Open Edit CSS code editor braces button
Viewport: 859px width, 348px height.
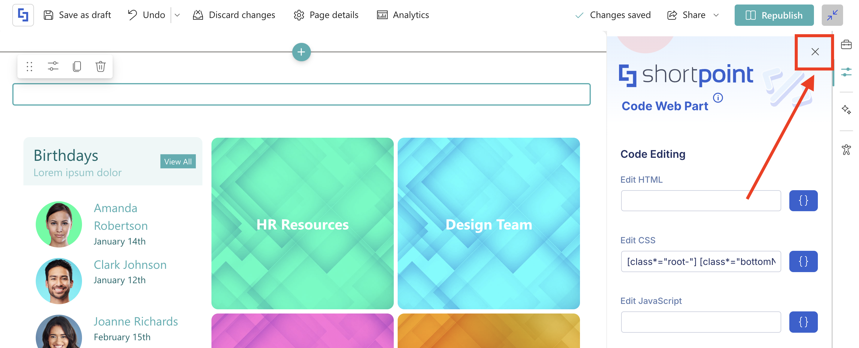[803, 261]
